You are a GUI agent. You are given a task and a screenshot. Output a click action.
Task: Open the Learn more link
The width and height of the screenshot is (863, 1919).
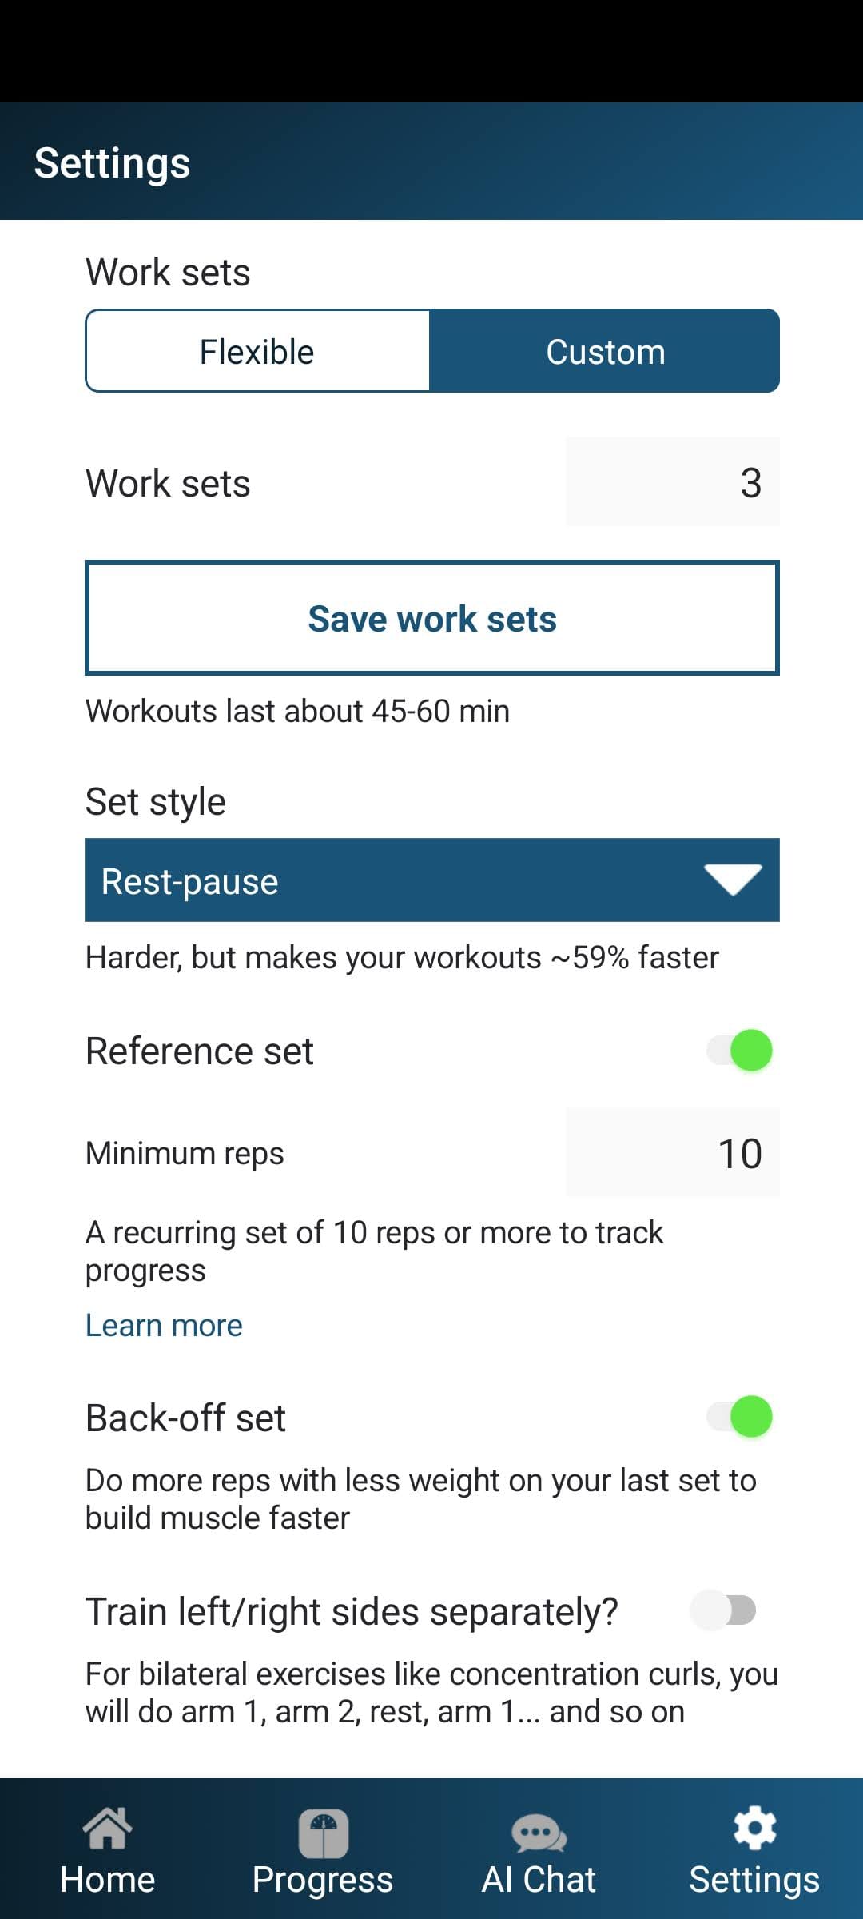point(164,1325)
